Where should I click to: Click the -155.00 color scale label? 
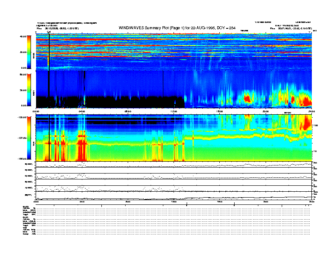point(22,159)
